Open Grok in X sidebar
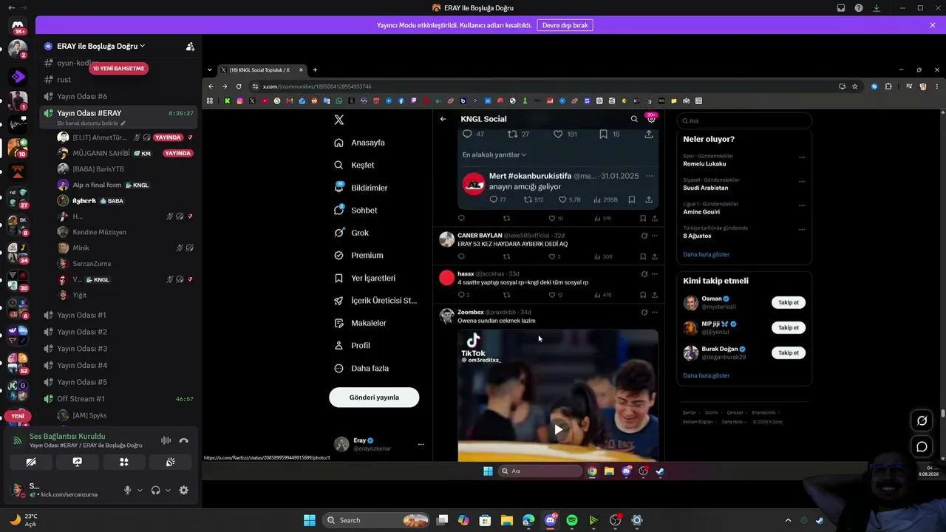Image resolution: width=946 pixels, height=532 pixels. [x=351, y=233]
